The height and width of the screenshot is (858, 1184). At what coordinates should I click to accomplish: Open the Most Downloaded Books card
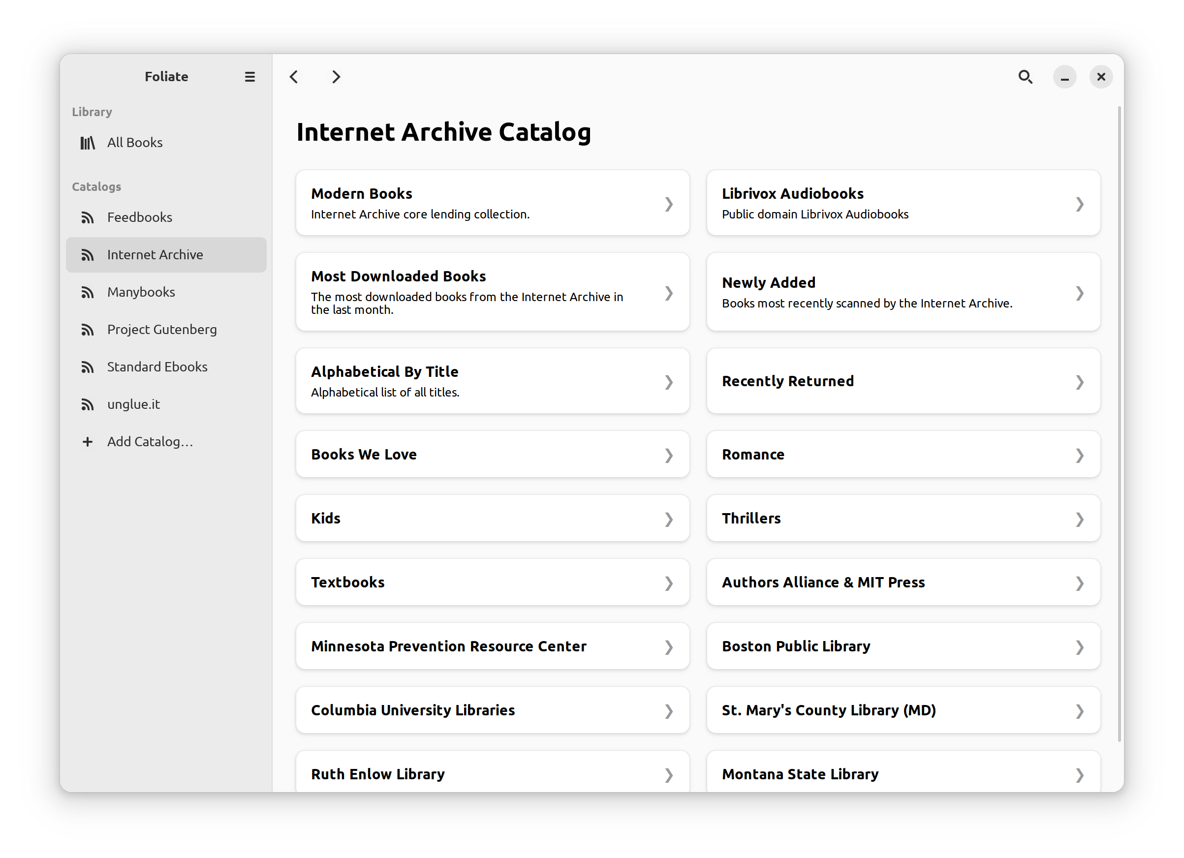pyautogui.click(x=492, y=292)
